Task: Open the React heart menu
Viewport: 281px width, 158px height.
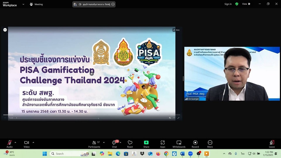Action: 130,144
